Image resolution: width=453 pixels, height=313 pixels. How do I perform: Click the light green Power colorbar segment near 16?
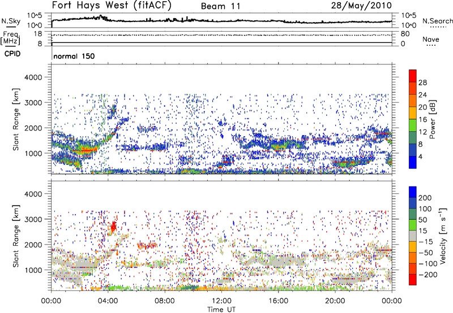[x=413, y=125]
